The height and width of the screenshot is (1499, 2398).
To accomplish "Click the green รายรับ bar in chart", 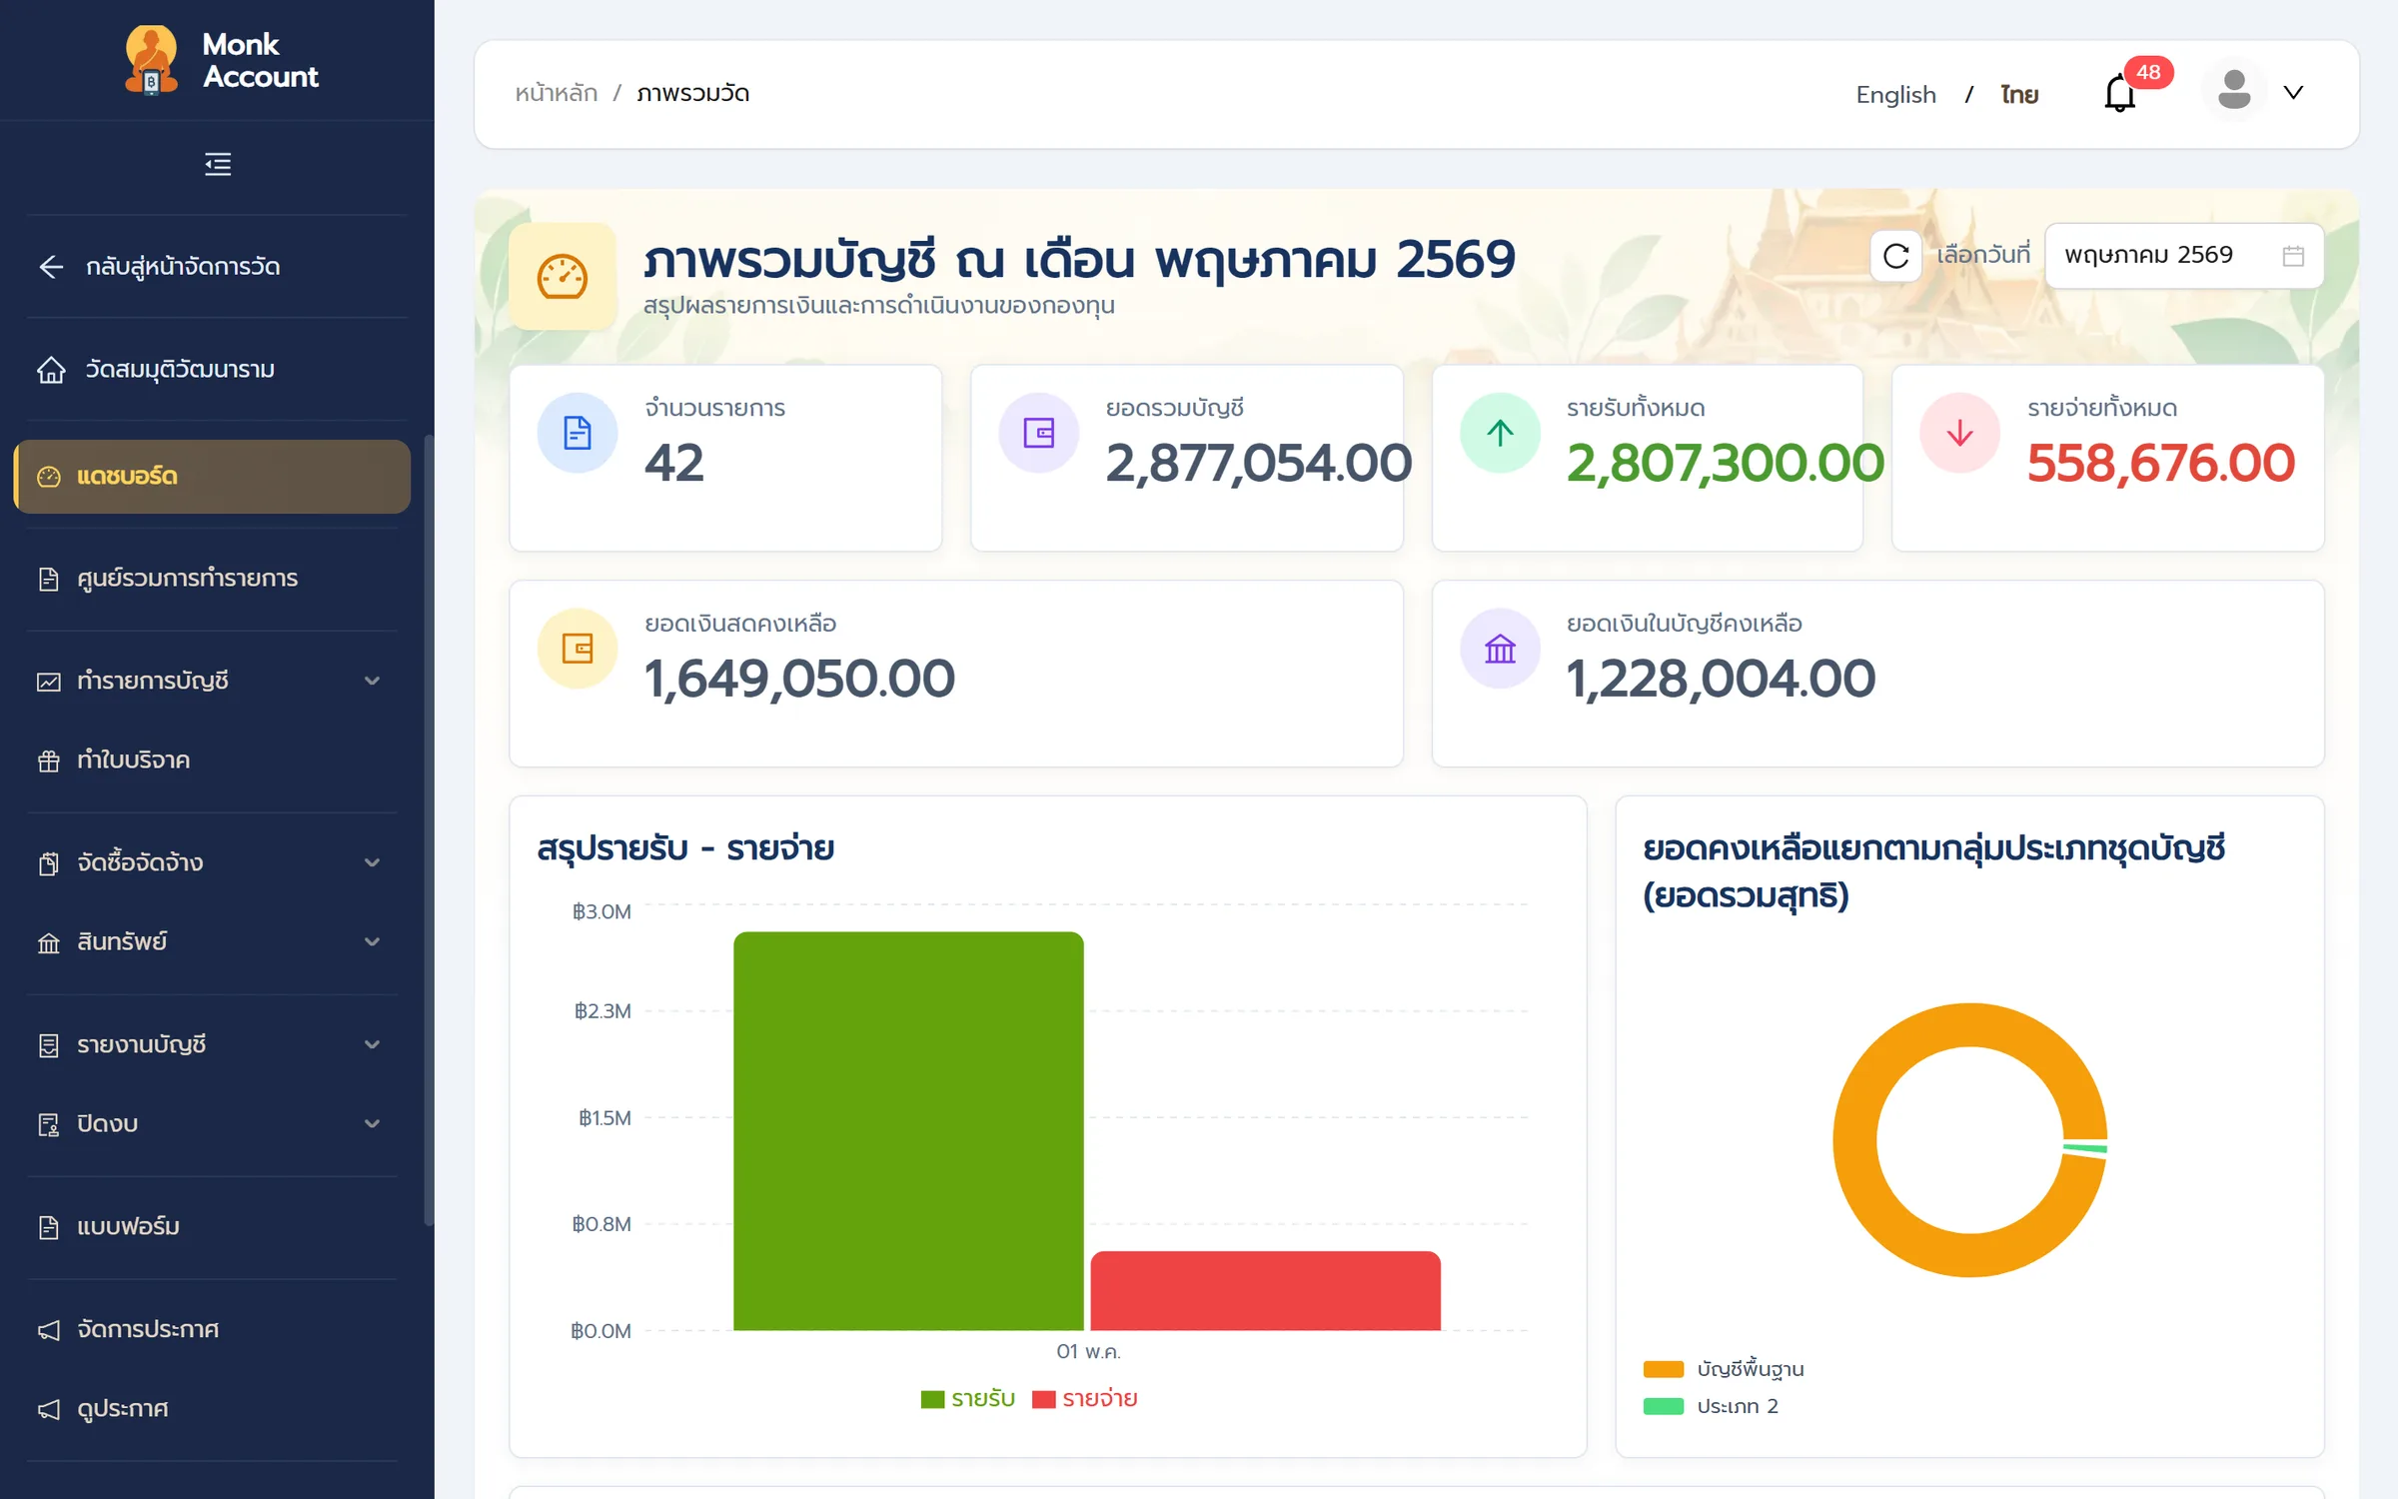I will point(908,1131).
